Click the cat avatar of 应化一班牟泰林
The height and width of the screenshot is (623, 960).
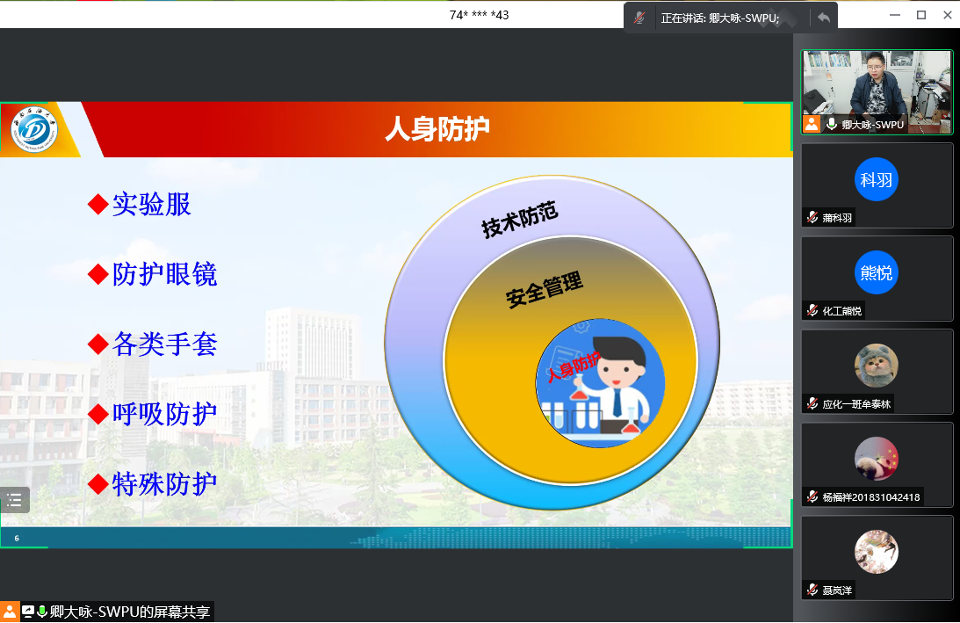point(877,366)
